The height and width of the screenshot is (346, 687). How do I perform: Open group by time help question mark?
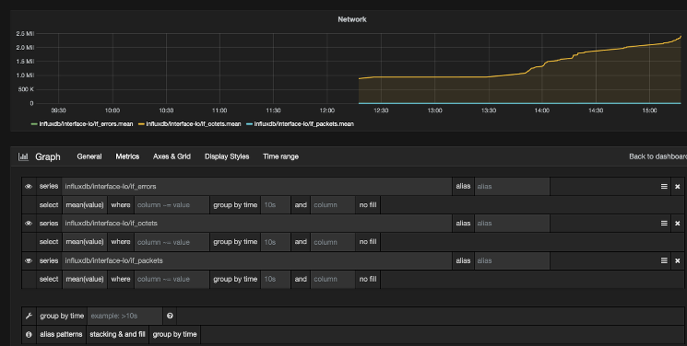click(170, 316)
